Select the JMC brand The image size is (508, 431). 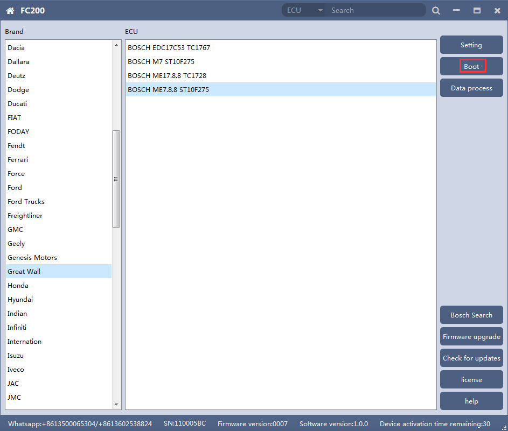coord(59,397)
